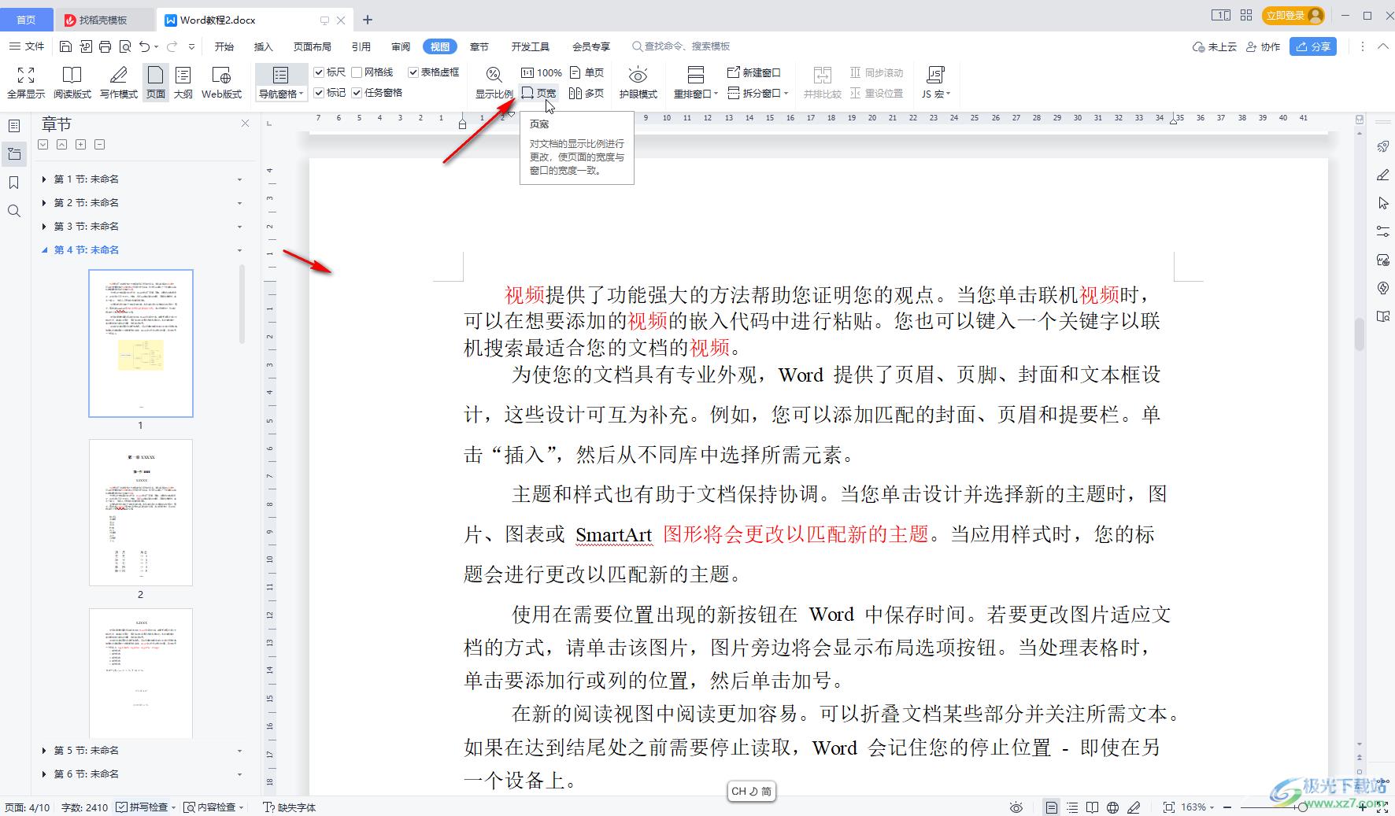Viewport: 1395px width, 816px height.
Task: Open the zoom ratio dialog (显示比例)
Action: click(x=494, y=82)
